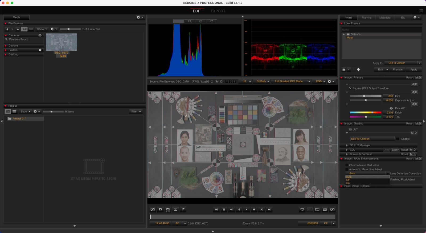Switch File Browser to list view

tap(31, 29)
